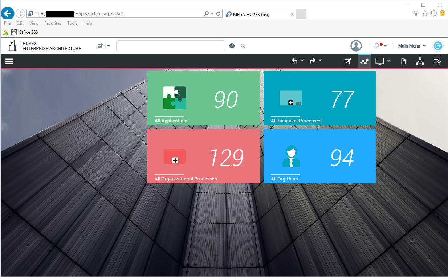
Task: Open the All Org-Units tile
Action: tap(319, 156)
